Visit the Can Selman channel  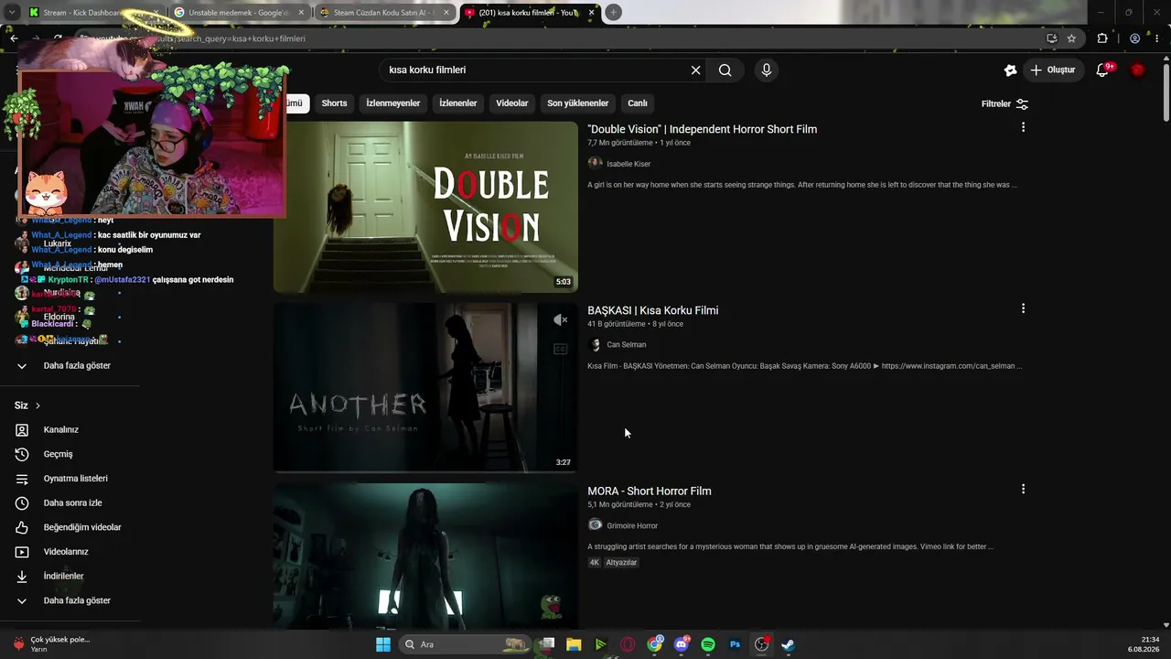click(x=627, y=345)
